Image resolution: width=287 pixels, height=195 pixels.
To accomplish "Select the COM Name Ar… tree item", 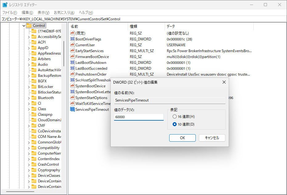I will [x=49, y=137].
